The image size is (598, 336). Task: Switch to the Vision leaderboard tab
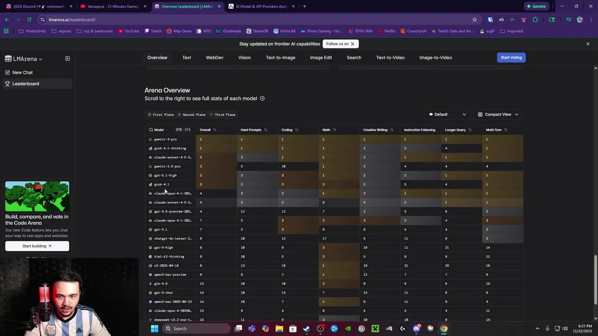point(244,57)
